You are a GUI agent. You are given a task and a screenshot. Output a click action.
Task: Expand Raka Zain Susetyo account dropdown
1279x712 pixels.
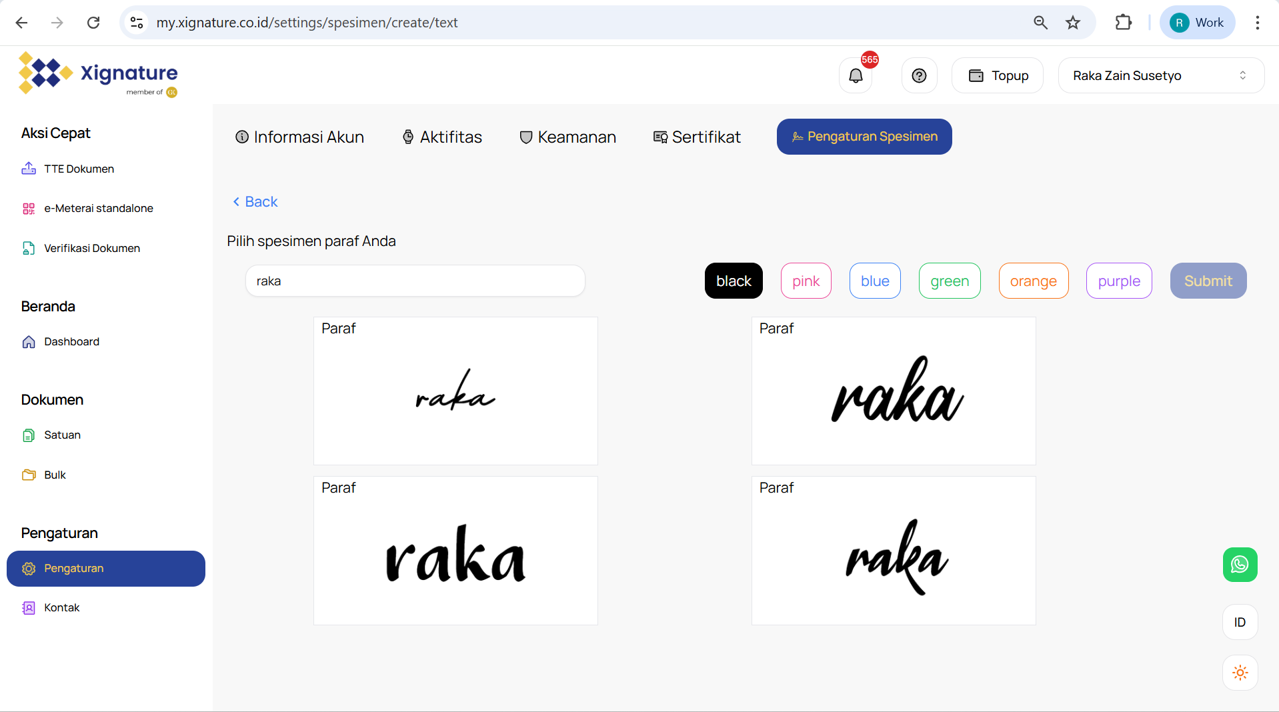(1160, 76)
